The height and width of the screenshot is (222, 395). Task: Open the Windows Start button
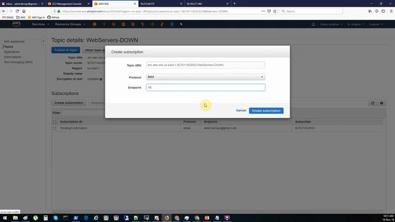(x=5, y=218)
